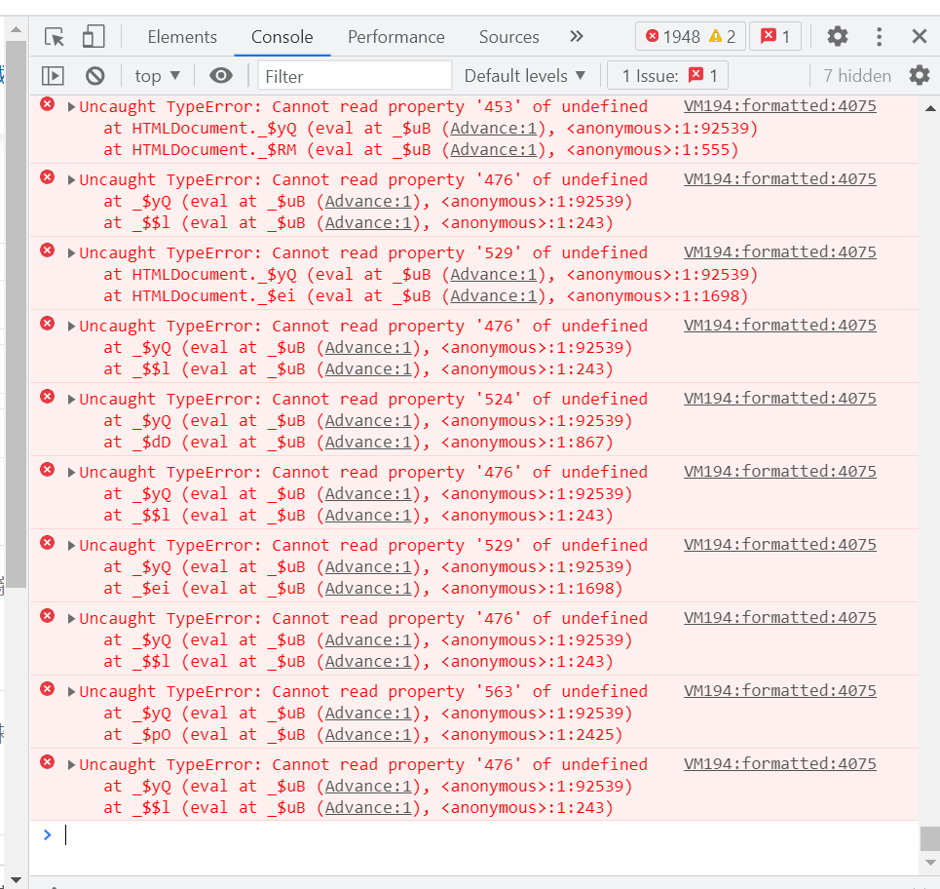Switch to the Console tab
This screenshot has height=889, width=940.
(282, 37)
